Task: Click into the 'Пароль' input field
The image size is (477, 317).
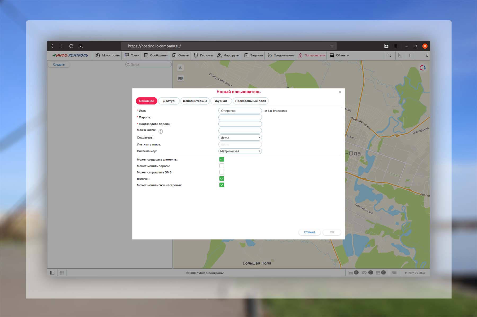Action: 240,117
